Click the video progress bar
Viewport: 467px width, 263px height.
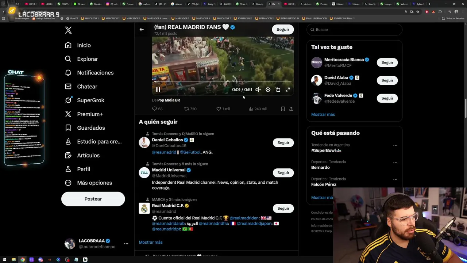223,82
